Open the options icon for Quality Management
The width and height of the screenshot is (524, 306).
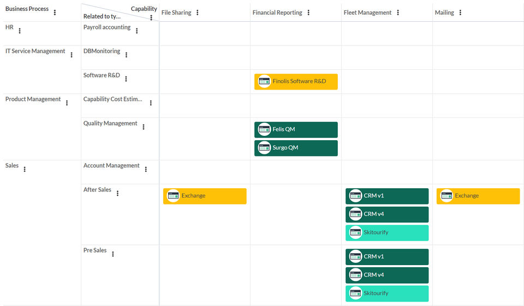144,127
